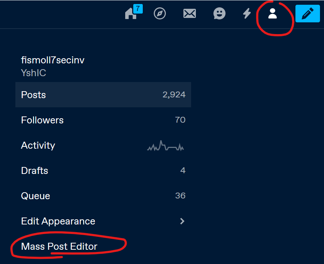Viewport: 324px width, 264px height.
Task: Open the Account person icon
Action: (x=272, y=14)
